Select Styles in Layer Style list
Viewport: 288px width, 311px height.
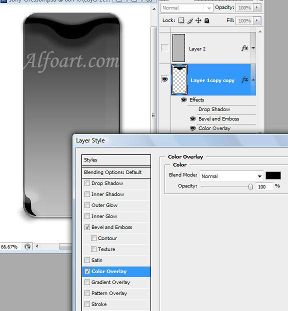click(x=116, y=160)
